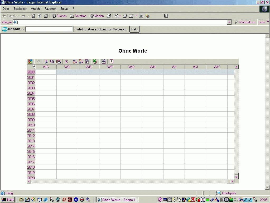
Task: Sort ascending with the A-Z icon
Action: click(75, 62)
